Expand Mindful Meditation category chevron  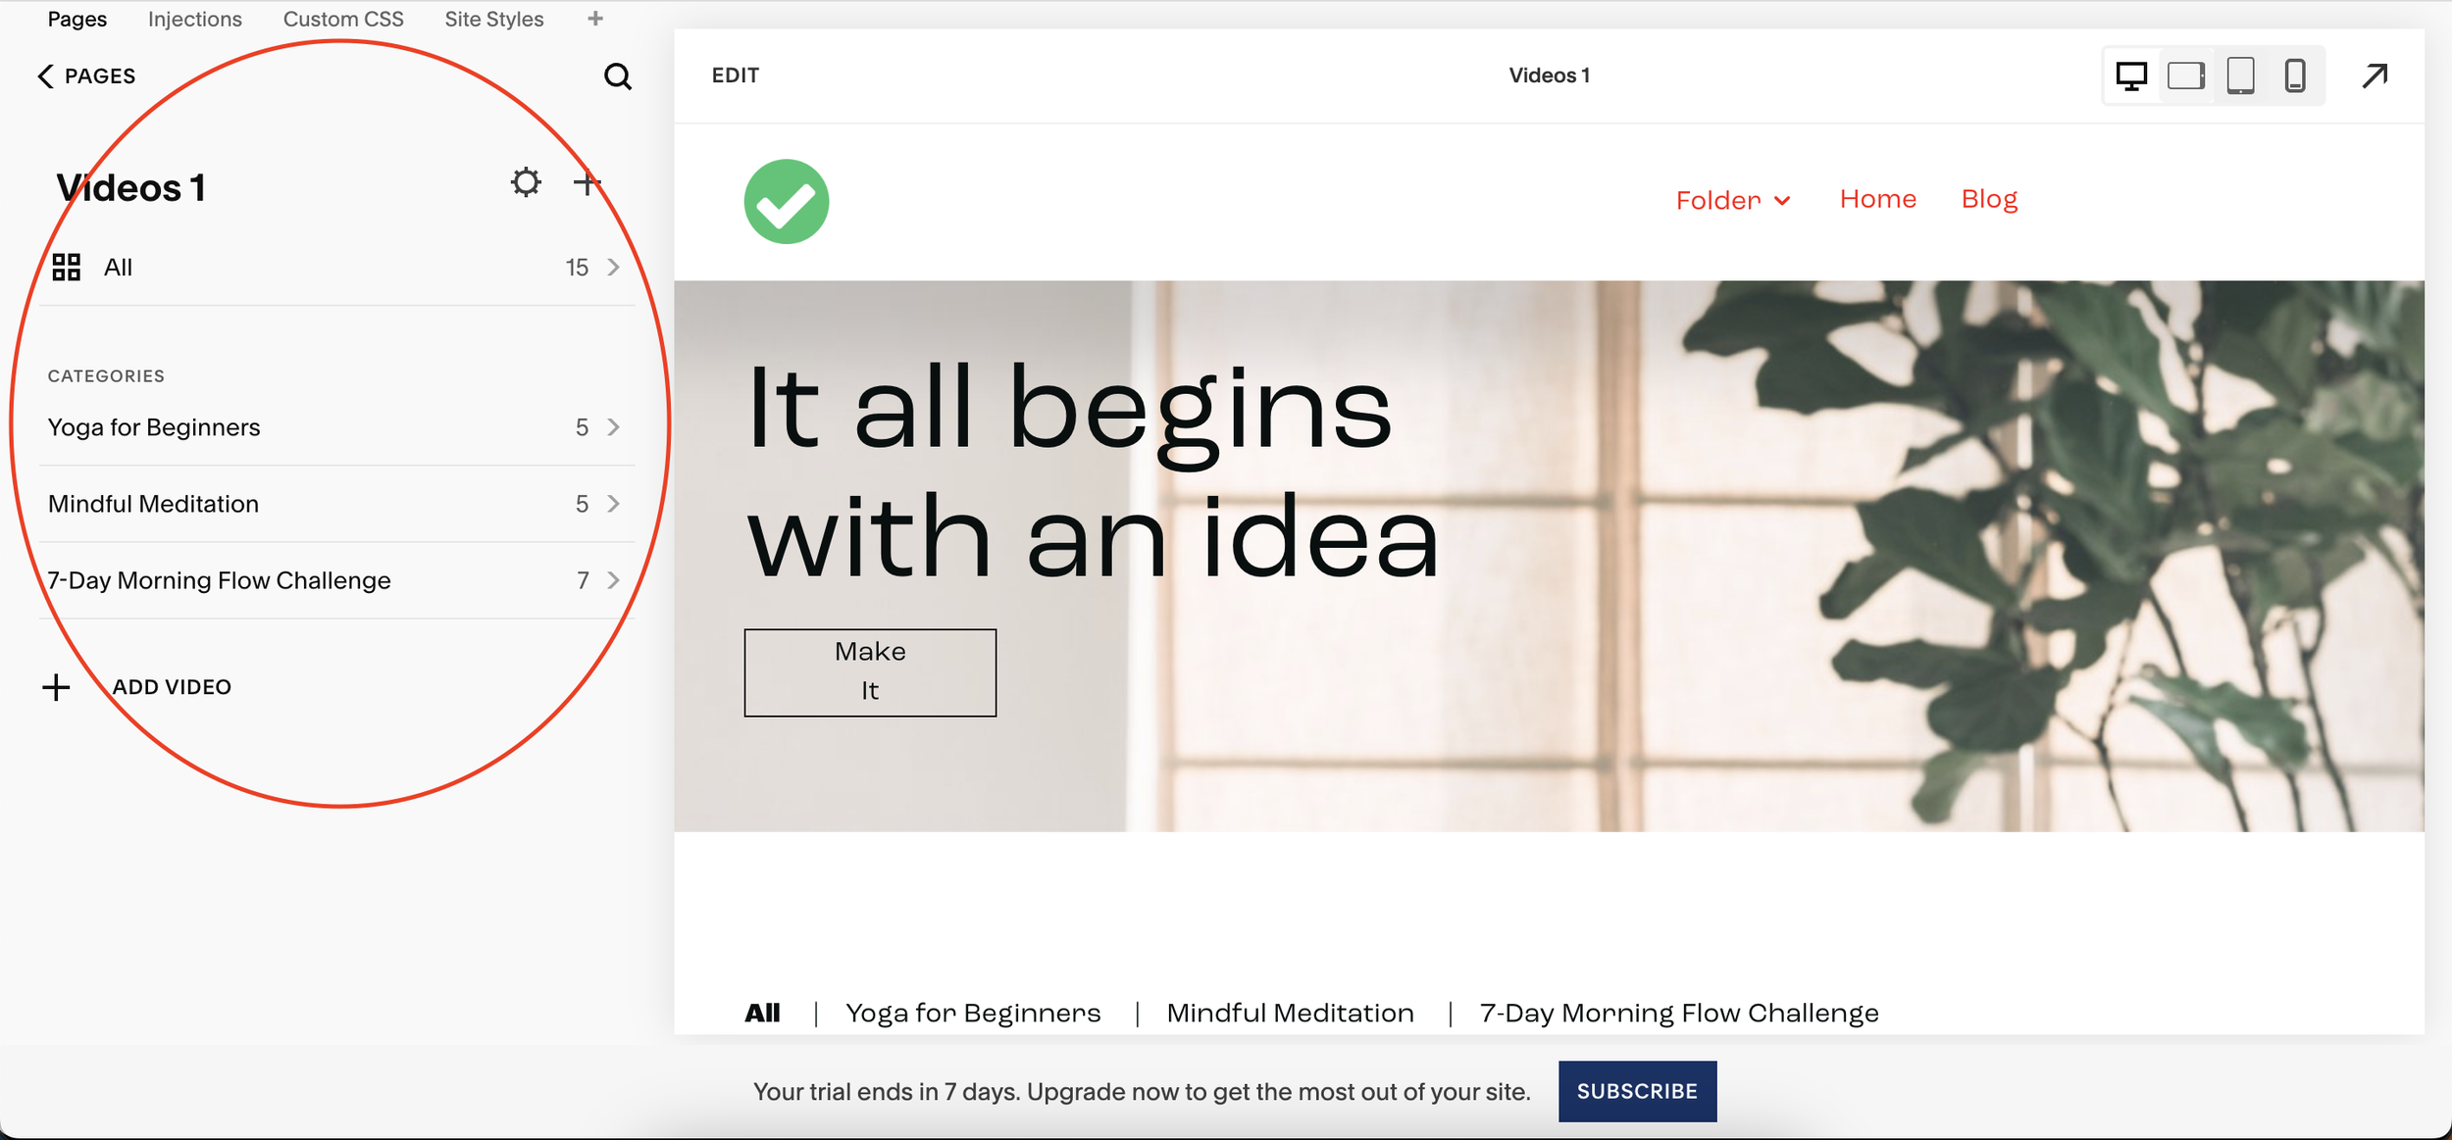pos(613,504)
